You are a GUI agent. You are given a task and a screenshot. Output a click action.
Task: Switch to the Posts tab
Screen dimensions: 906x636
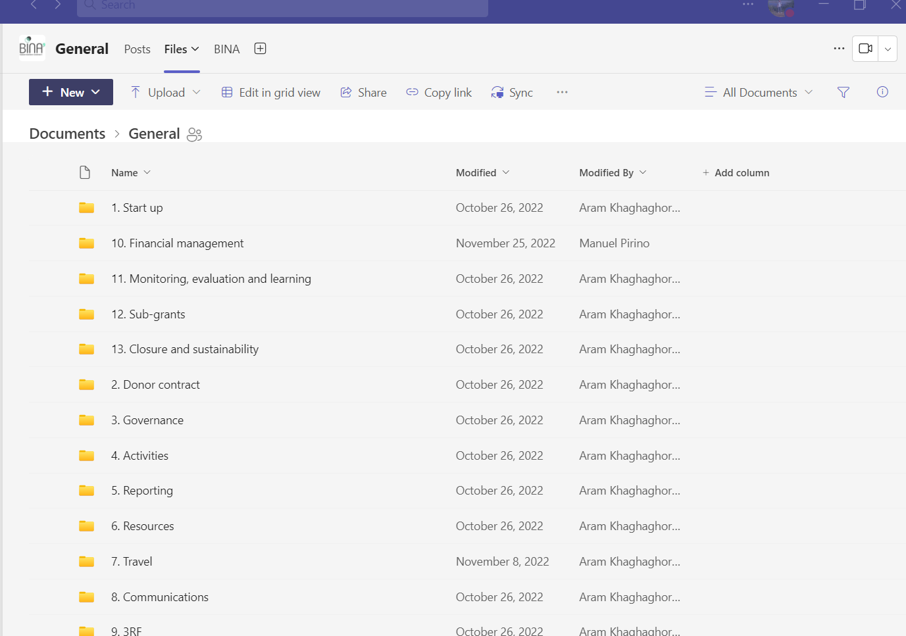coord(137,49)
